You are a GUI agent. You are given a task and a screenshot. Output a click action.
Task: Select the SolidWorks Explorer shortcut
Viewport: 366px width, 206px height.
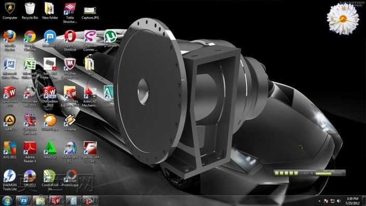(70, 96)
